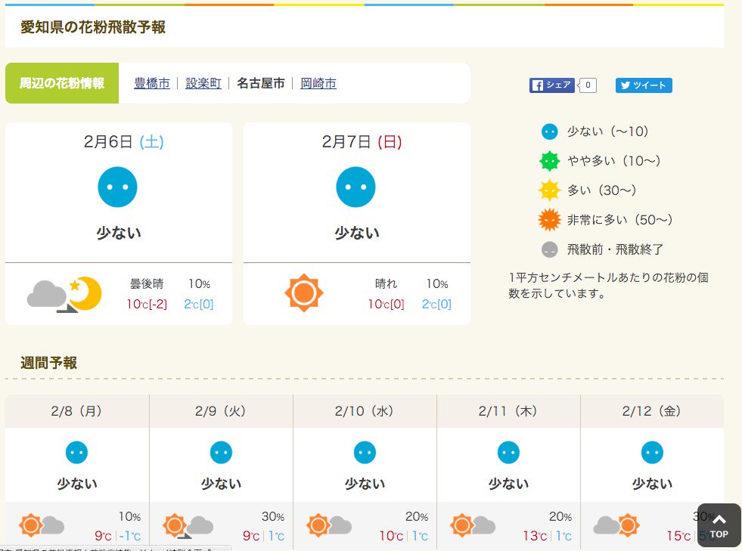This screenshot has height=551, width=742.
Task: Click the sun-cloud weather icon for 2/11
Action: pyautogui.click(x=473, y=525)
